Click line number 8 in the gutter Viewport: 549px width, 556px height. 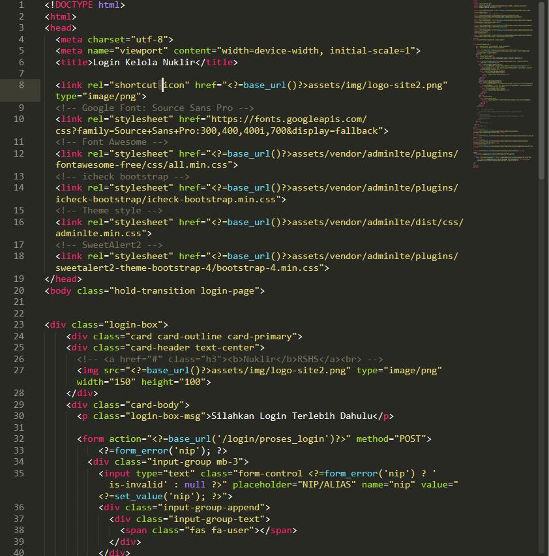click(x=22, y=85)
